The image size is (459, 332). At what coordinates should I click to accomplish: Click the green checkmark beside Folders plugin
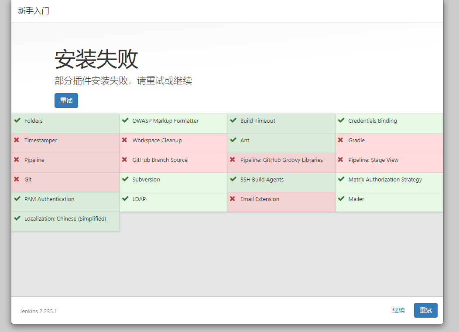(x=18, y=121)
